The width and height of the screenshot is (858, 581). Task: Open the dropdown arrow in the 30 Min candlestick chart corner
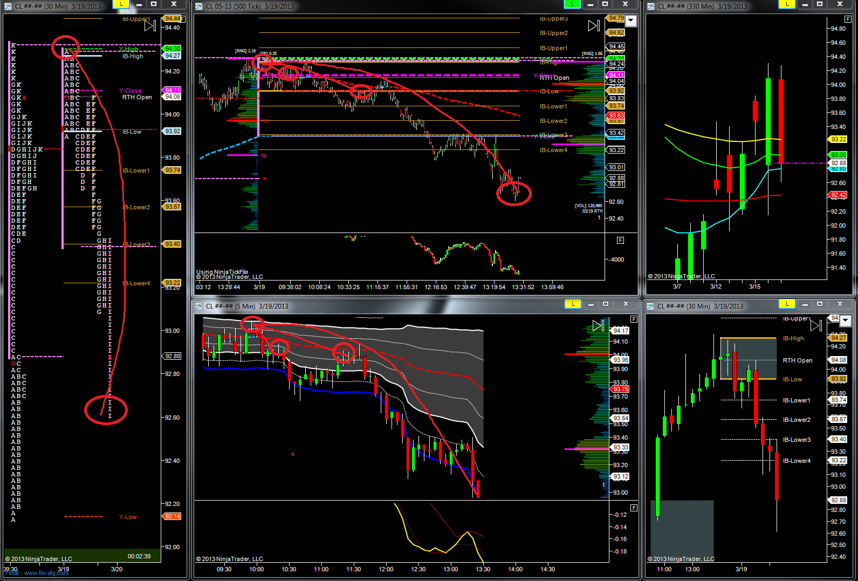[x=846, y=321]
